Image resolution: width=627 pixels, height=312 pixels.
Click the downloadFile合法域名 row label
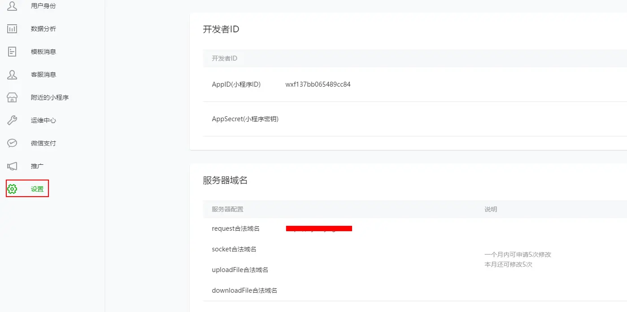244,290
